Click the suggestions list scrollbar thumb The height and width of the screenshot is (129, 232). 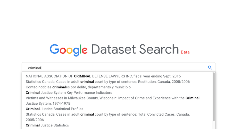click(x=213, y=96)
